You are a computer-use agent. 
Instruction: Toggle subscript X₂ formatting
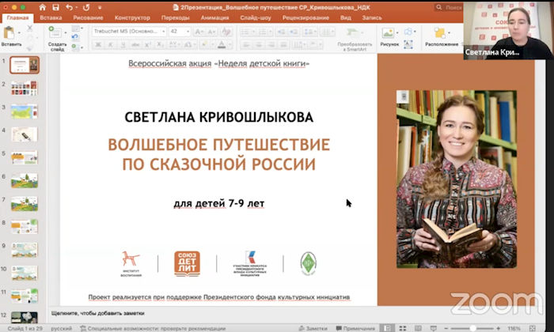pos(161,45)
